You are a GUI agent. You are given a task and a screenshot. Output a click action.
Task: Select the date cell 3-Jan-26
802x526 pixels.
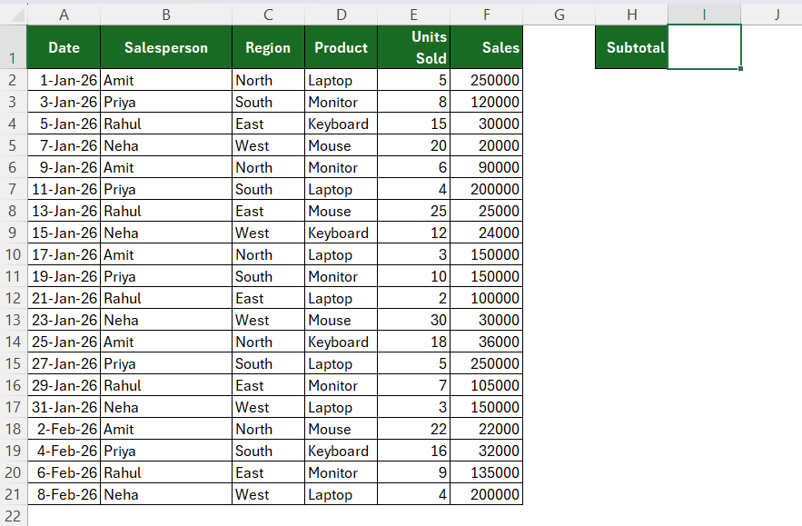click(64, 102)
